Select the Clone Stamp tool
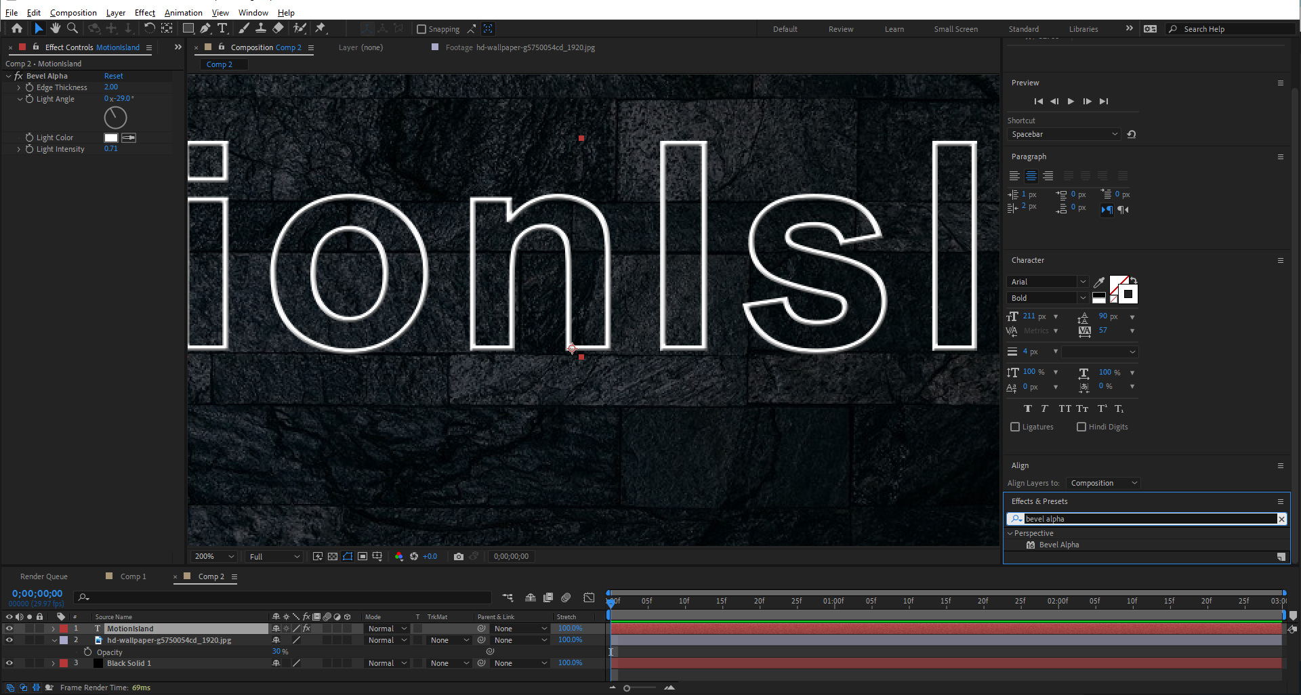Screen dimensions: 1301x695 click(x=260, y=28)
